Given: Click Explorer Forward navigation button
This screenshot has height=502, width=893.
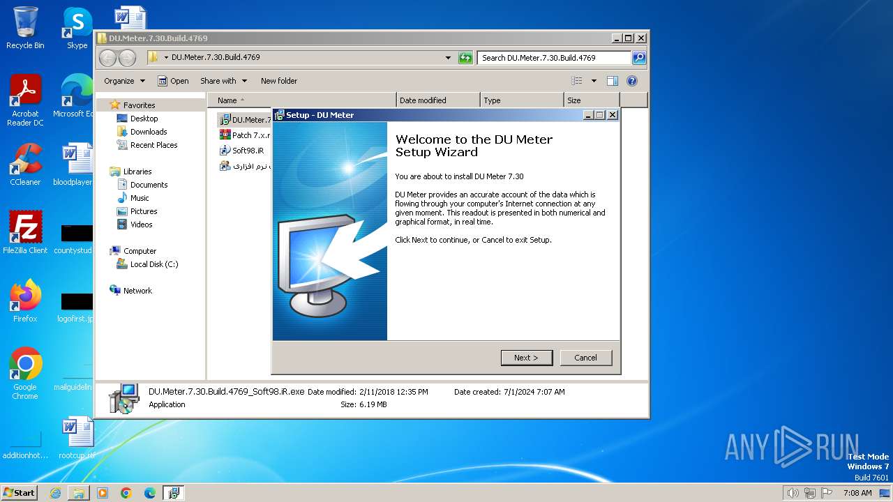Looking at the screenshot, I should point(127,58).
